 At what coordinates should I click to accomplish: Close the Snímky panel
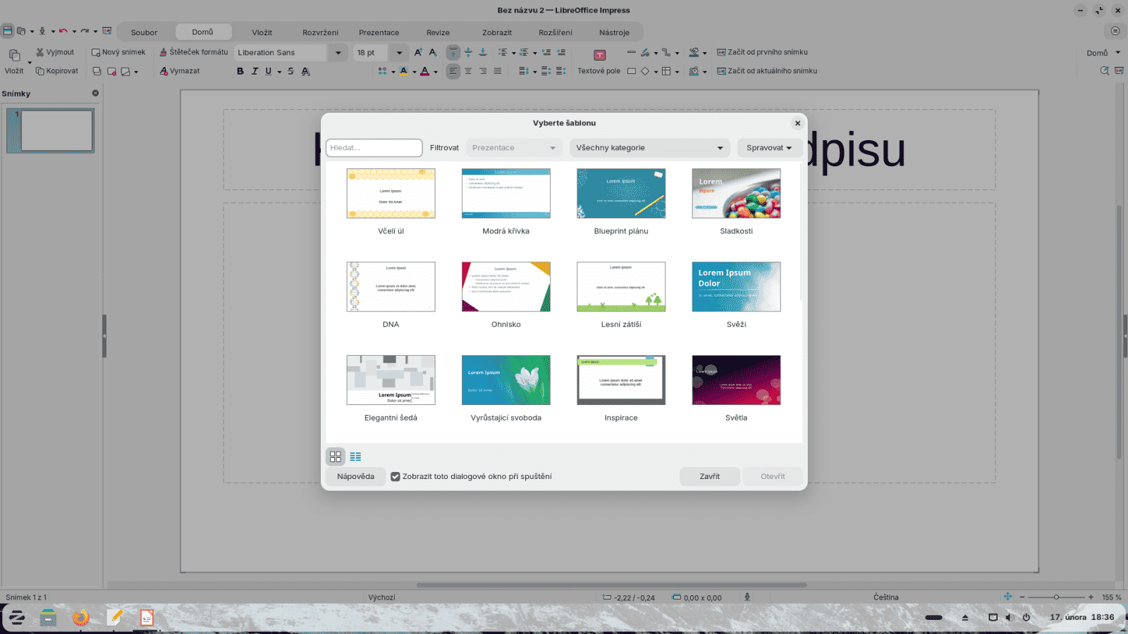[x=95, y=93]
